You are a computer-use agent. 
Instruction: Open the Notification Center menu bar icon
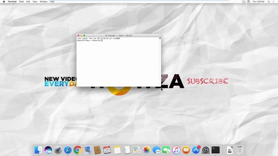tap(274, 2)
